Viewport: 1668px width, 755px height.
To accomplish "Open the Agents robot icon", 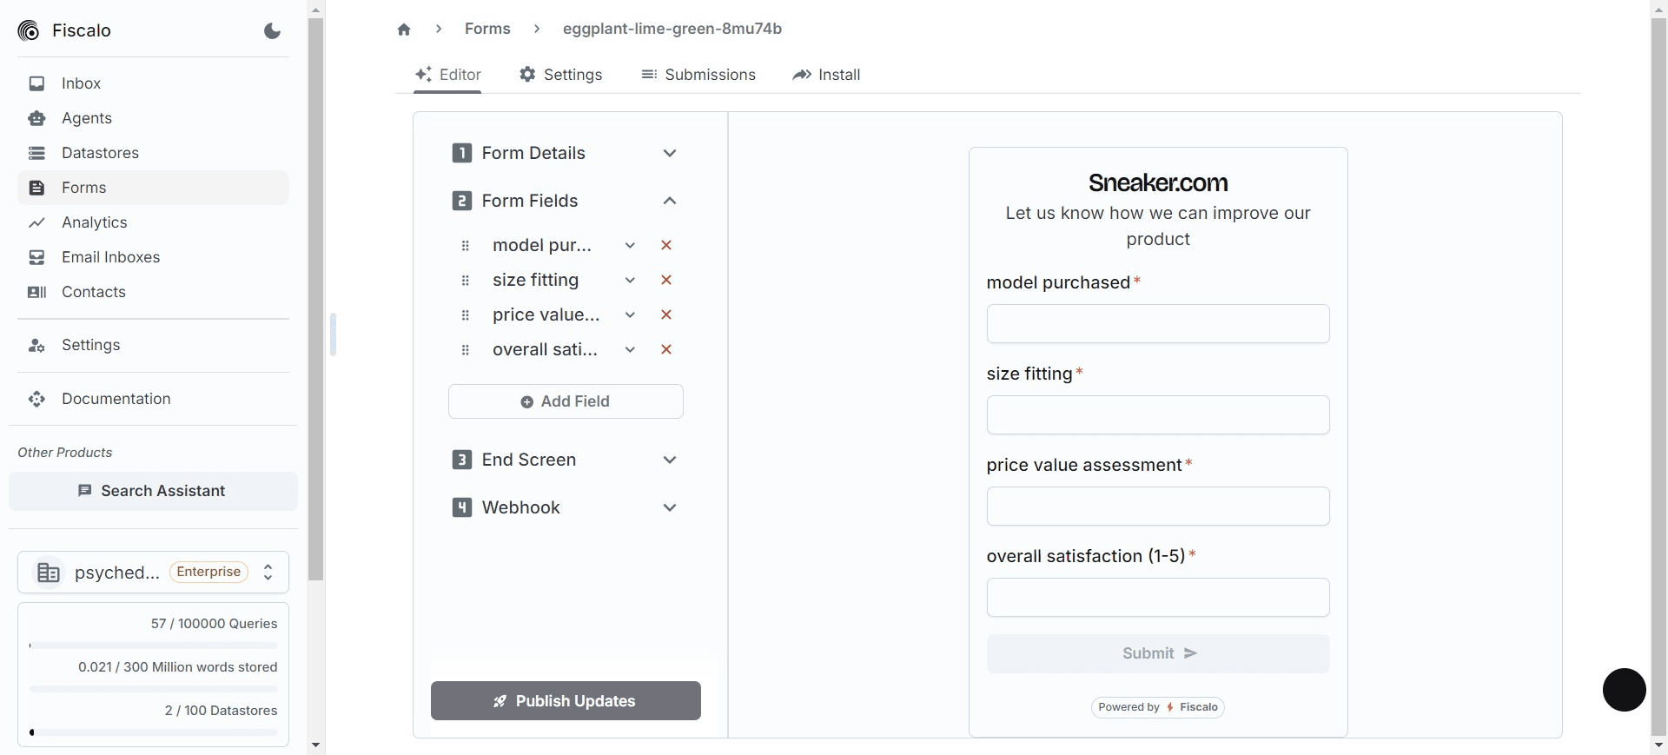I will [36, 118].
